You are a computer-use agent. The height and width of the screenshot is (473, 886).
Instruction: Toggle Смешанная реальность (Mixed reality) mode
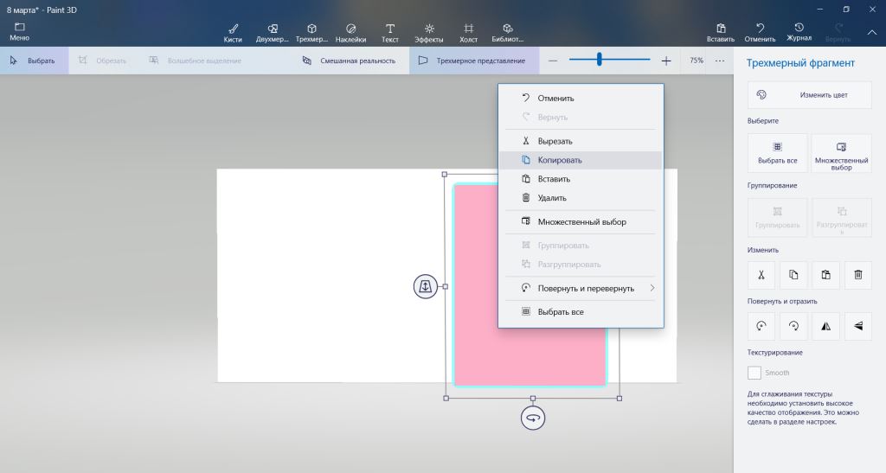point(349,61)
